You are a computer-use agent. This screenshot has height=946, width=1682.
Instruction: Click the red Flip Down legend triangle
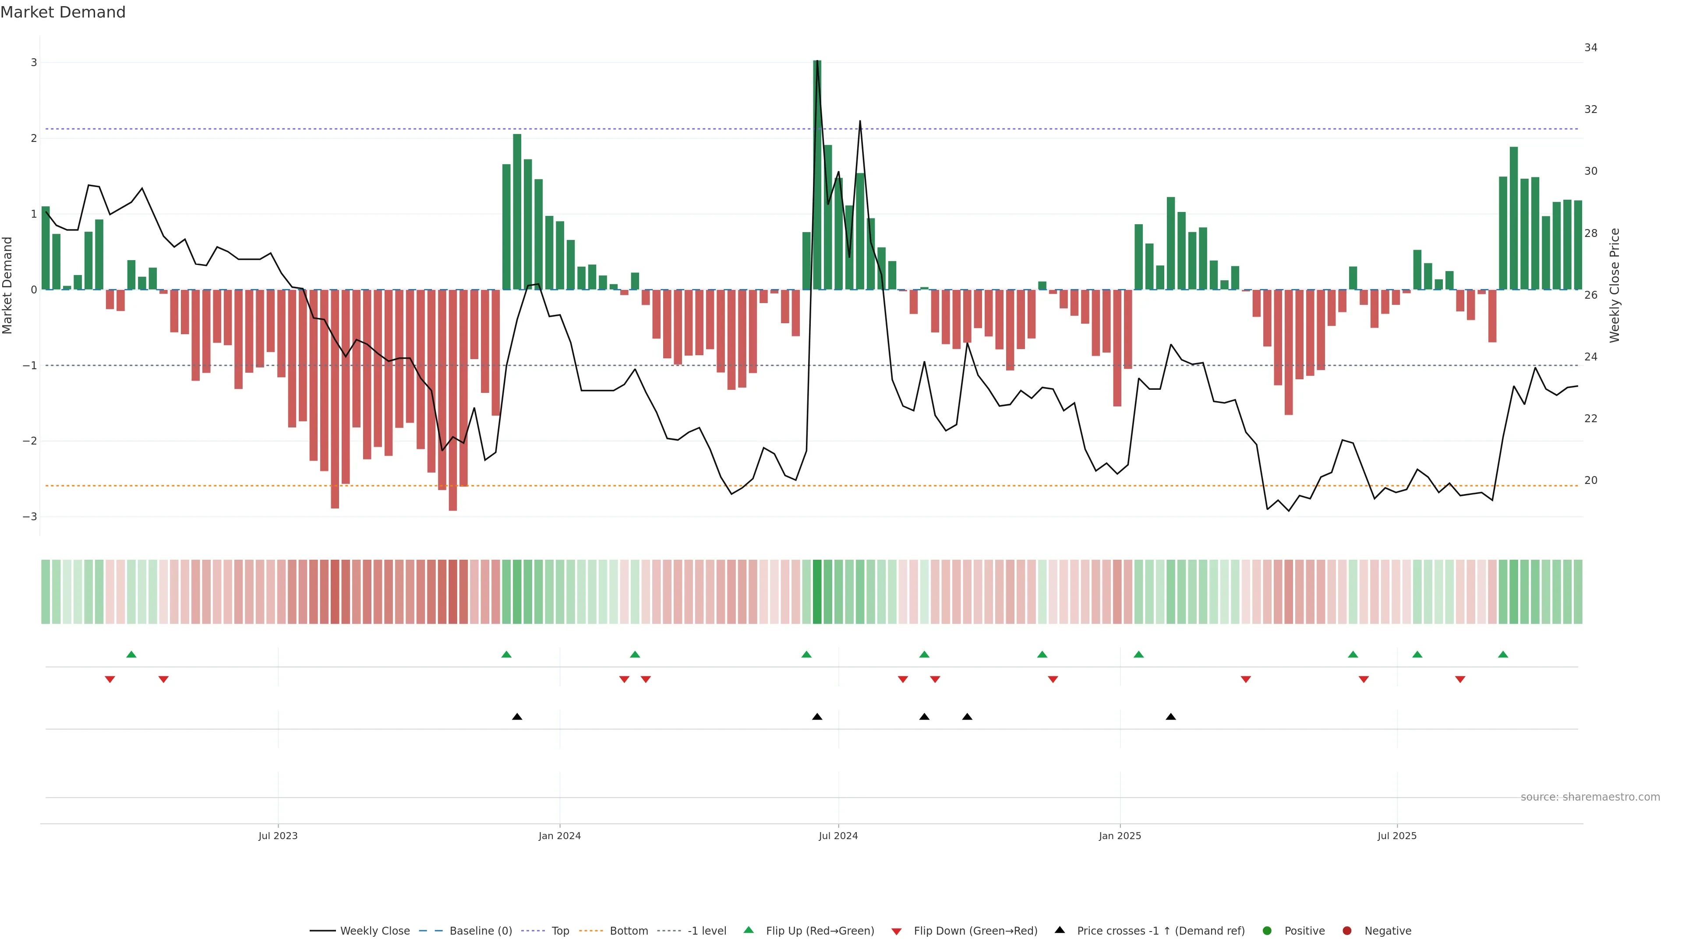897,931
